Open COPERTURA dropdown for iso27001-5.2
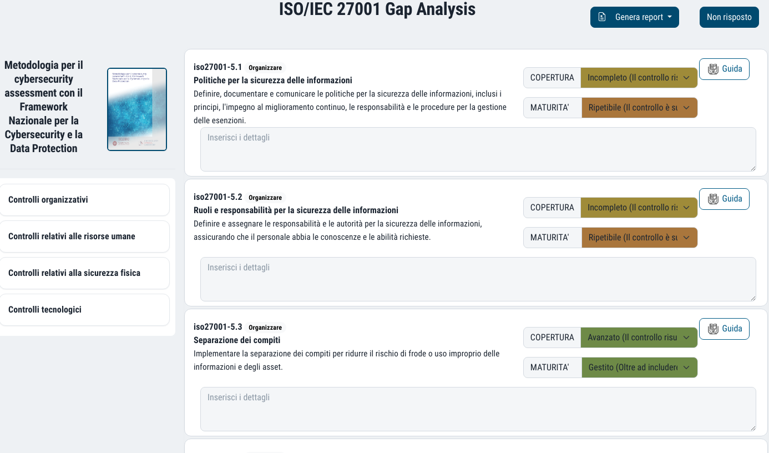Image resolution: width=769 pixels, height=453 pixels. (x=639, y=208)
